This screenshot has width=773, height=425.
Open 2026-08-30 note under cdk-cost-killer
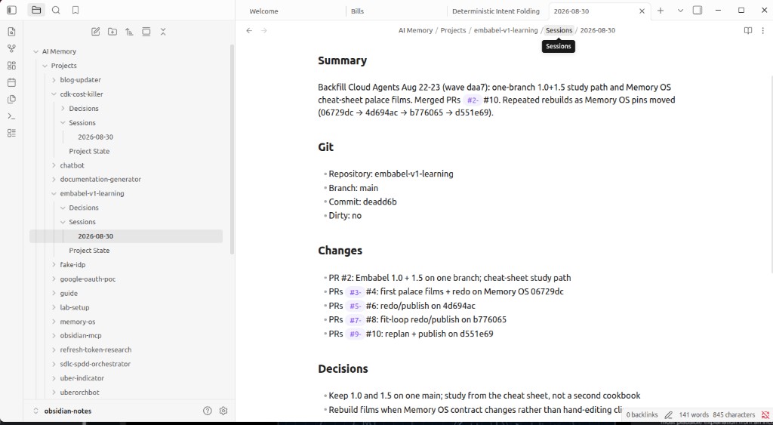pos(96,137)
